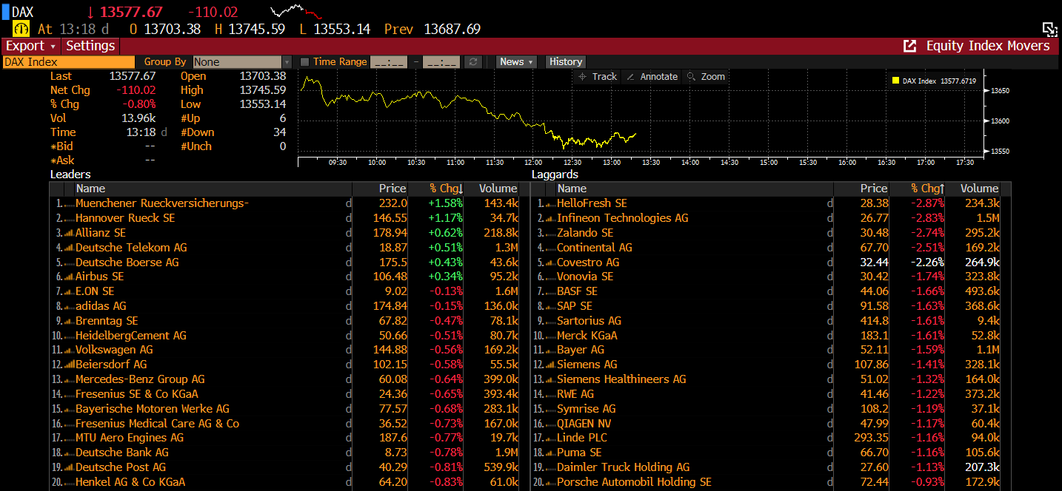Sort Leaders by % Chg column header
1062x491 pixels.
pos(446,189)
